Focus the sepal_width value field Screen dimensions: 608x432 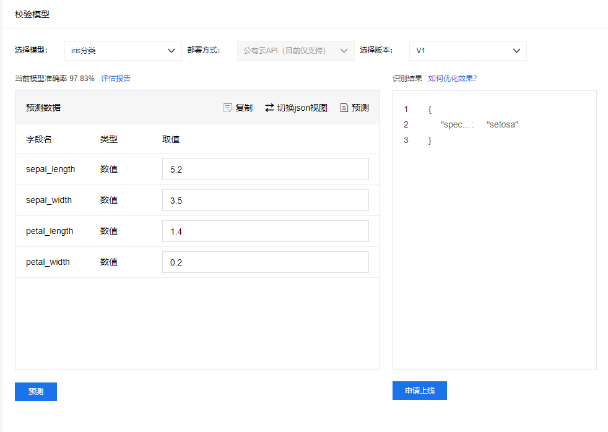[x=265, y=201]
